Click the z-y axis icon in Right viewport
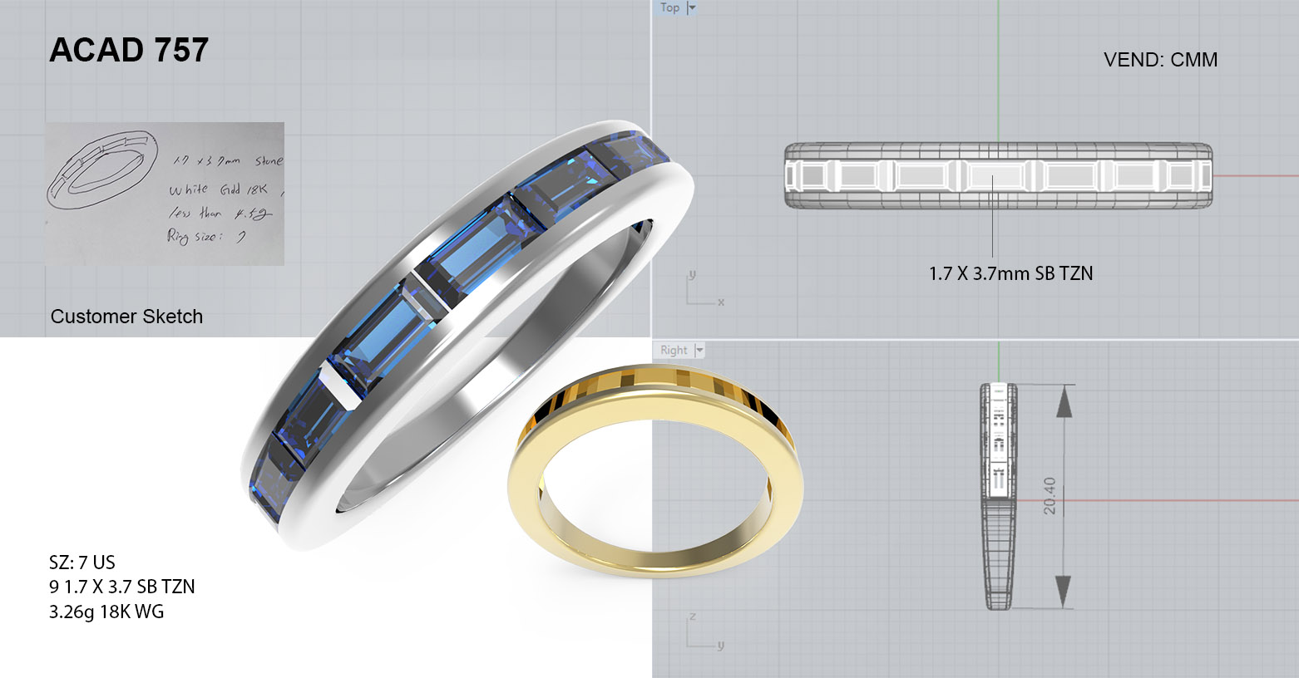The height and width of the screenshot is (678, 1299). [x=704, y=631]
